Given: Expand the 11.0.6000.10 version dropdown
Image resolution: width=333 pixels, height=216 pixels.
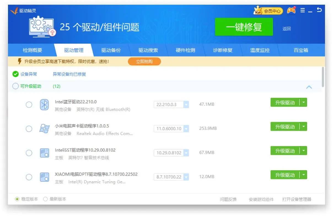Looking at the screenshot, I should pos(186,129).
